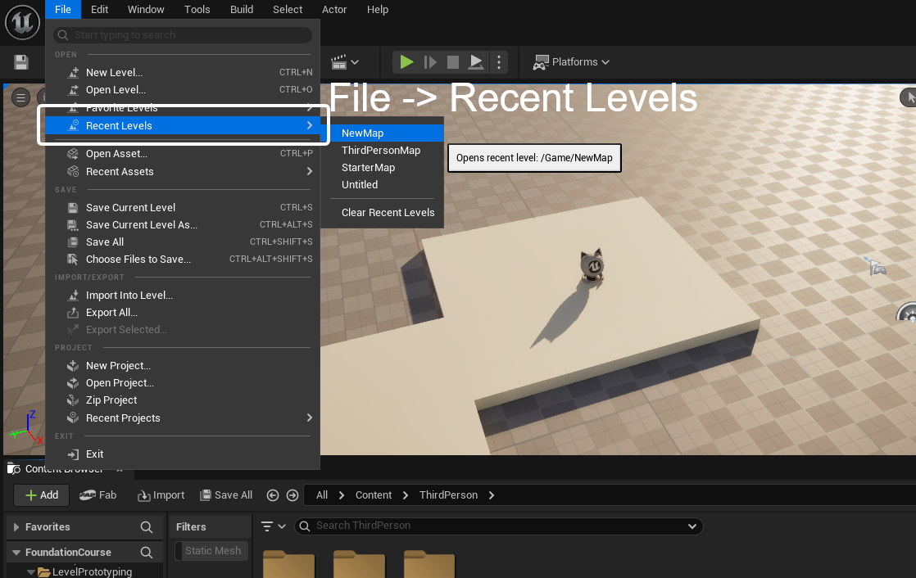Start Play in Editor with green play button
Image resolution: width=916 pixels, height=578 pixels.
click(x=406, y=62)
